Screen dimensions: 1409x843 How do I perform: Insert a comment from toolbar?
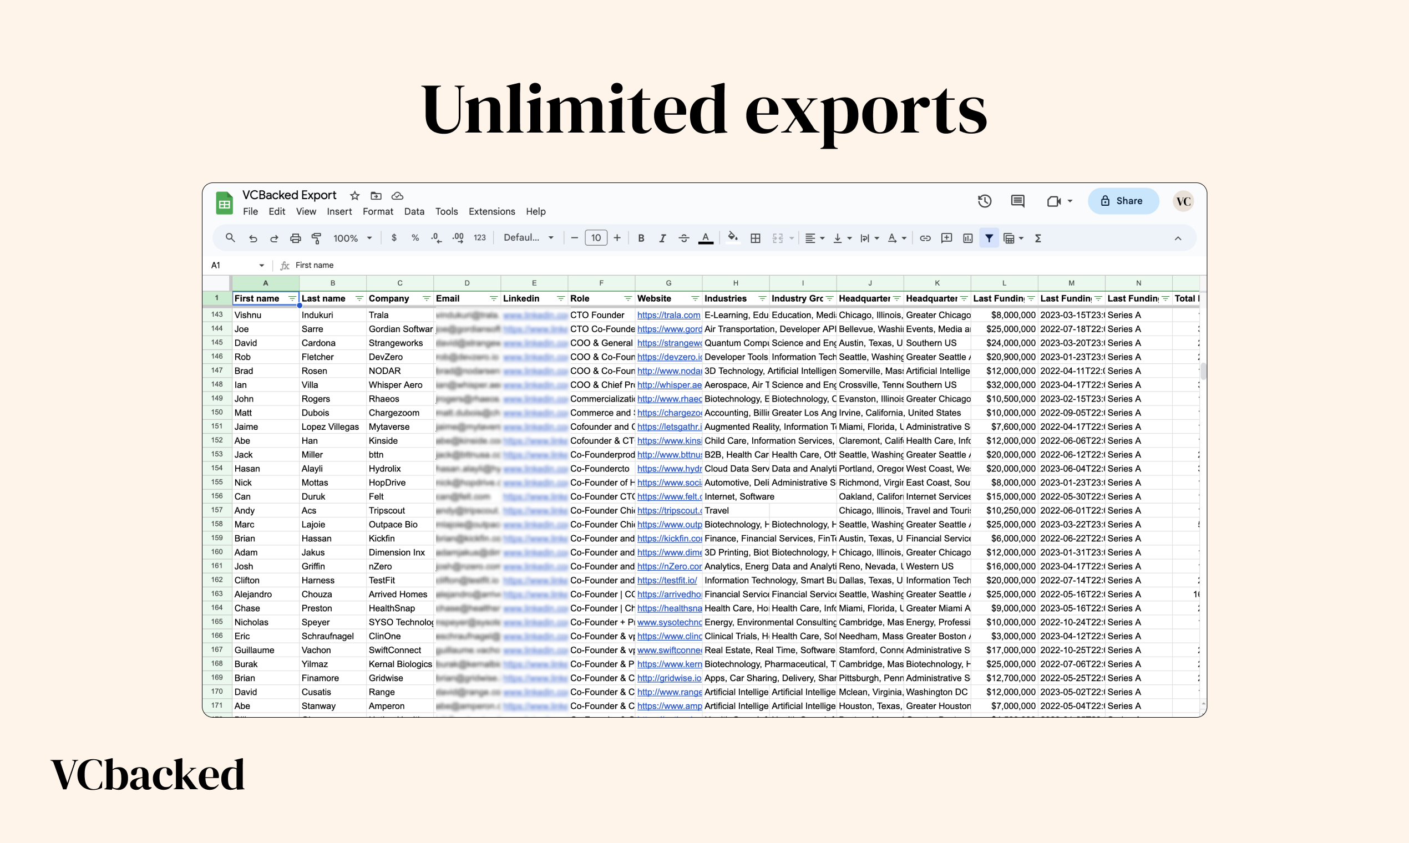[946, 238]
